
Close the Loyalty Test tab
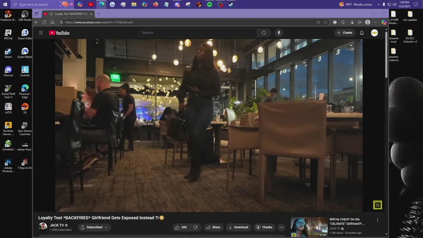[x=91, y=14]
